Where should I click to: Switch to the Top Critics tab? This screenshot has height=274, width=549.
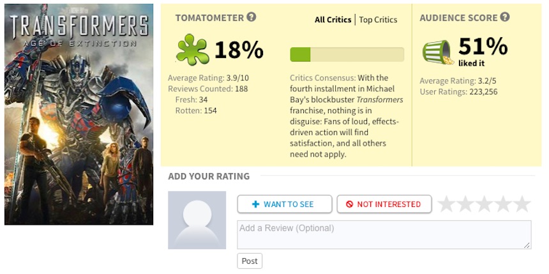(378, 20)
